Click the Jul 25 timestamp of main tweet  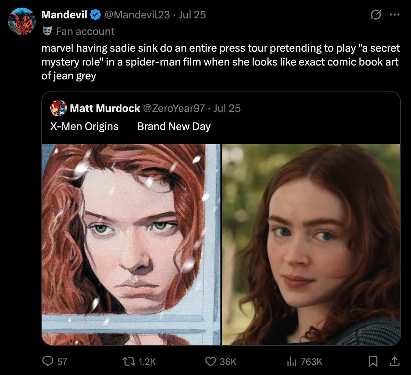(x=192, y=15)
